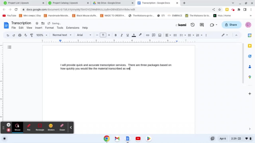Open the View menu

coord(29,28)
